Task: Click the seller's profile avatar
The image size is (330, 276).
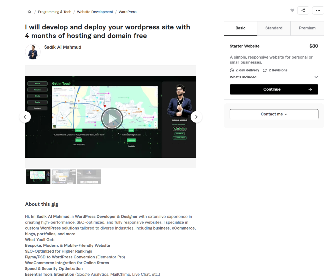Action: pos(33,52)
